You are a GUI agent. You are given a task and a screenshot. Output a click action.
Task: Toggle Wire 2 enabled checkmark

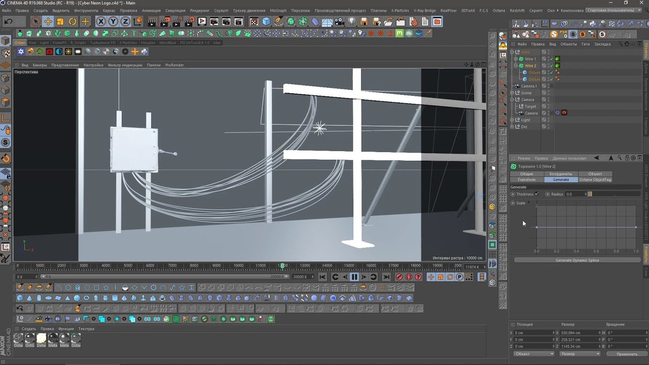(551, 66)
